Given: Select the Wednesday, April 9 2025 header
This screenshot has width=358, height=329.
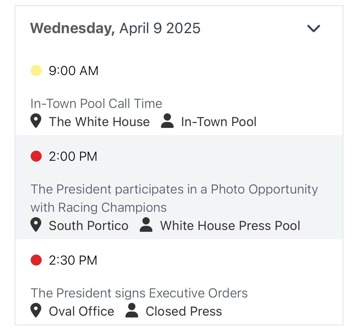Looking at the screenshot, I should tap(115, 28).
